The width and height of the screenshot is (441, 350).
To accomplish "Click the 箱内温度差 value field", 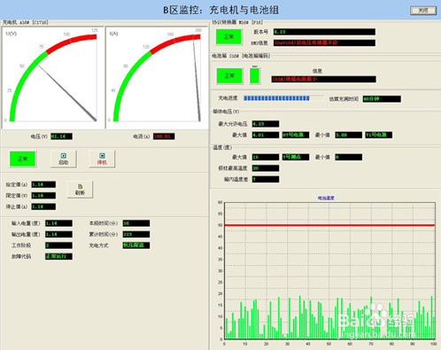I will [x=266, y=179].
